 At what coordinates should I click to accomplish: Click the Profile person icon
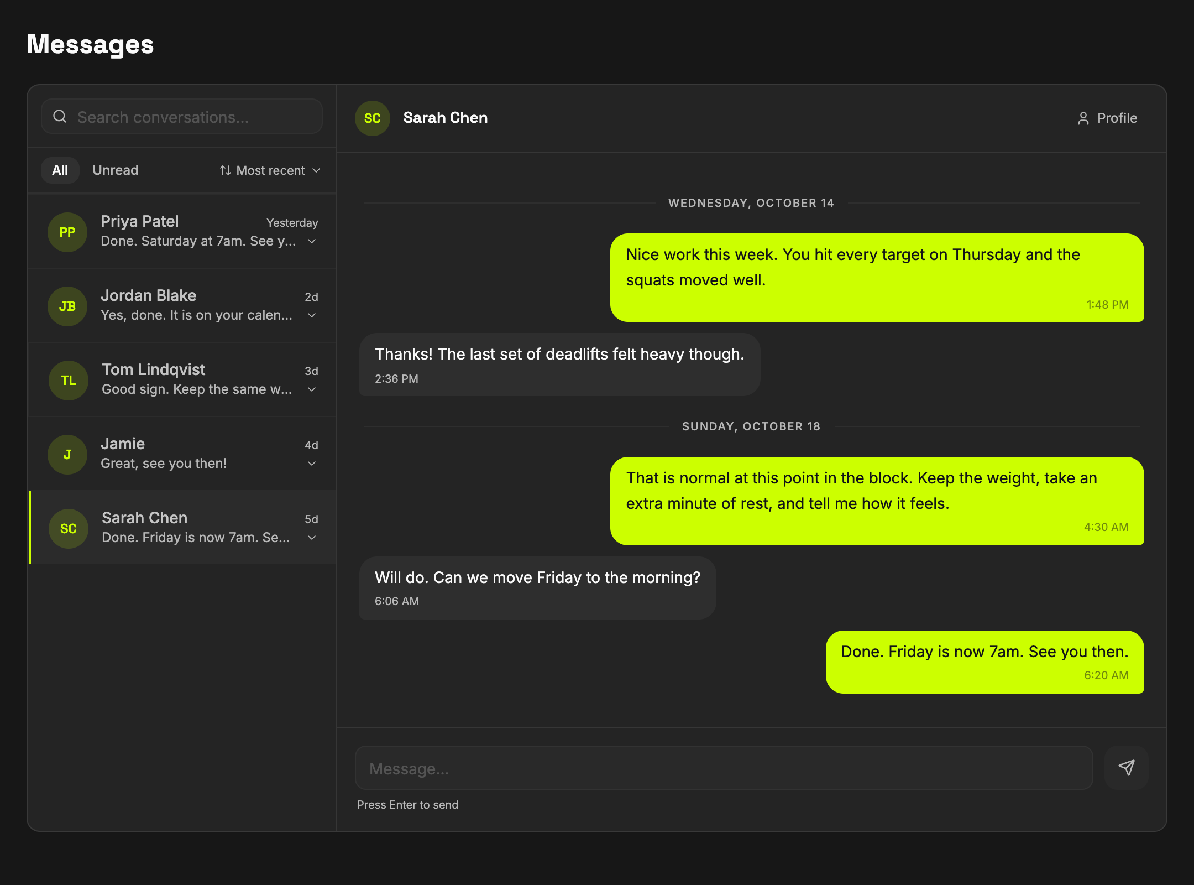[1083, 118]
